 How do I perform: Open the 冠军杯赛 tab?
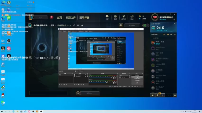(84, 18)
